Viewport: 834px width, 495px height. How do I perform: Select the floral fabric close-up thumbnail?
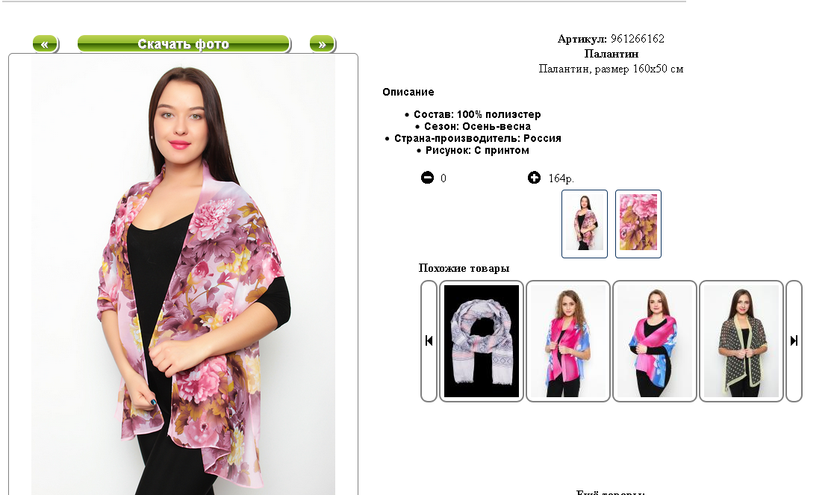638,224
